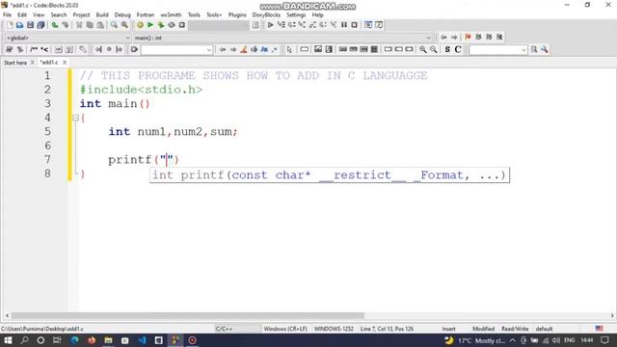Open the Settings menu
Screen dimensions: 617x347
click(x=296, y=15)
